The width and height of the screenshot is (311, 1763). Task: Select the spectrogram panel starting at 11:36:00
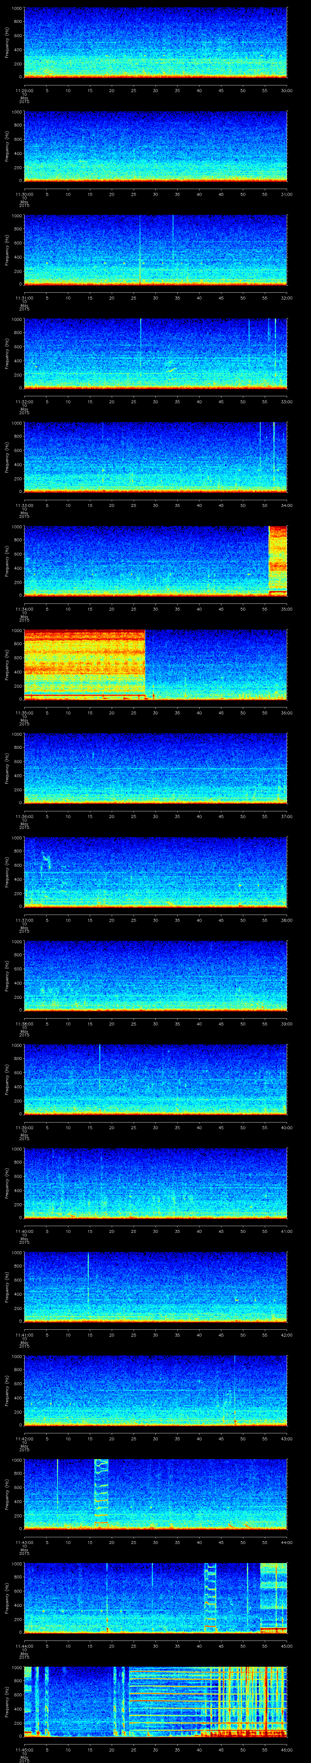coord(155,768)
